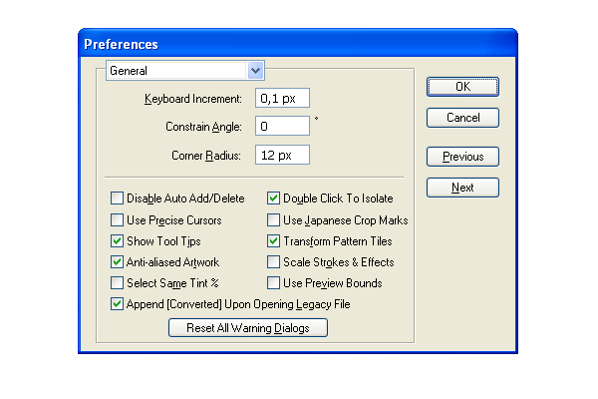
Task: Check Use Preview Bounds option
Action: 273,283
